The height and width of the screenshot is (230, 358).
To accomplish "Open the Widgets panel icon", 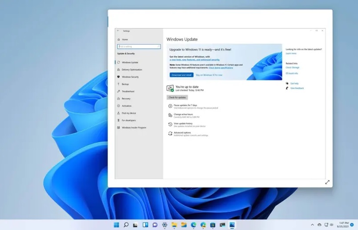I will (x=145, y=225).
